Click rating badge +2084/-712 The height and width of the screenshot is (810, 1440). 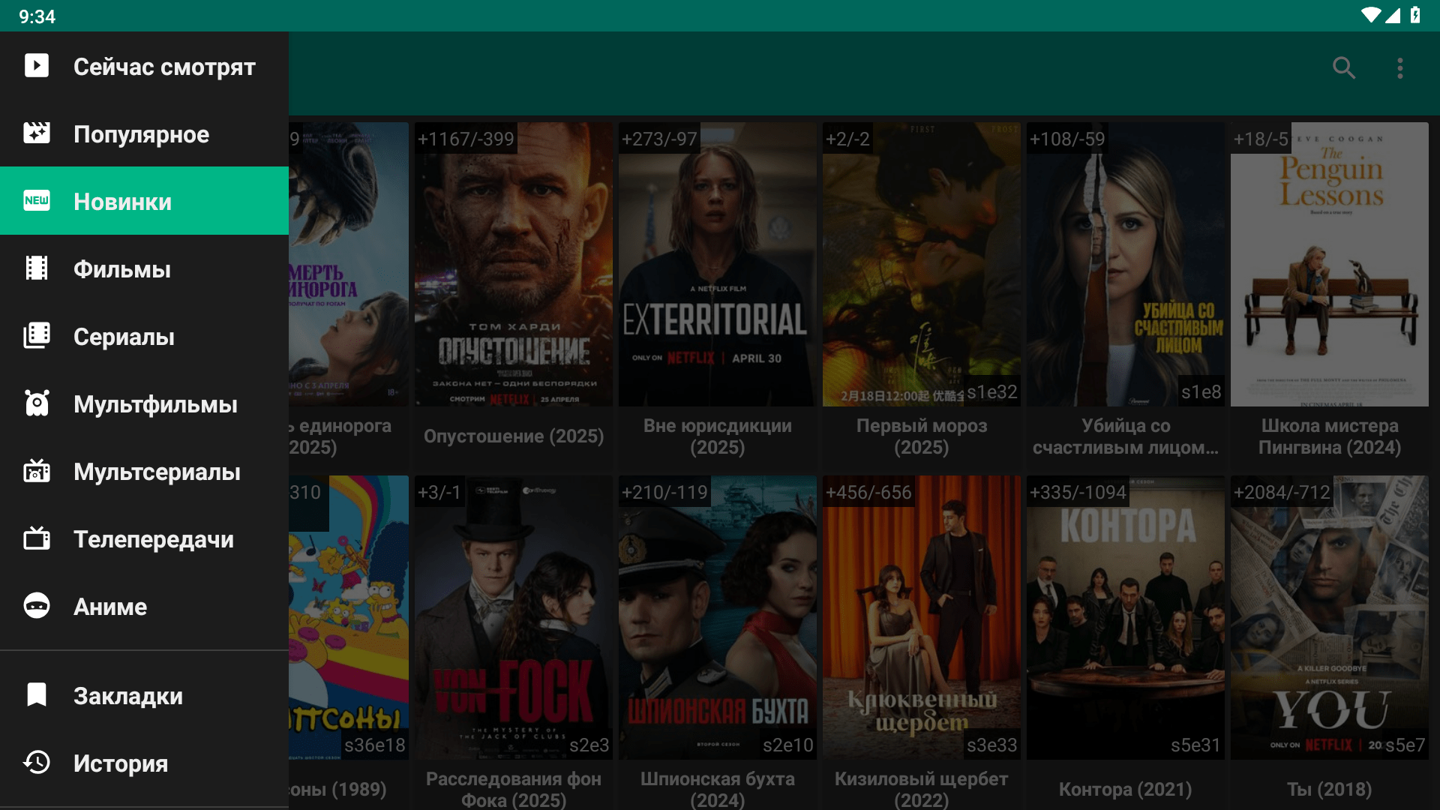pos(1282,492)
